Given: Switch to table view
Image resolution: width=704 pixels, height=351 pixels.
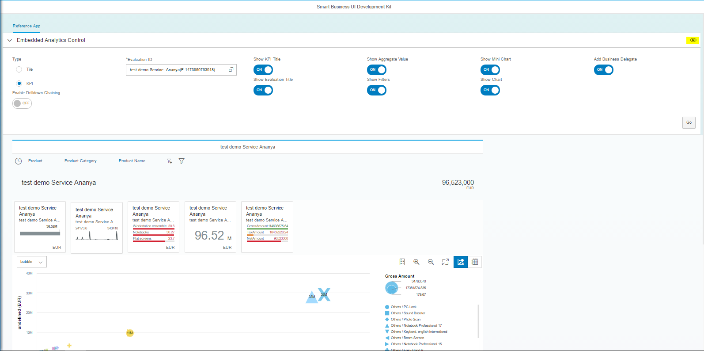Looking at the screenshot, I should [x=475, y=262].
